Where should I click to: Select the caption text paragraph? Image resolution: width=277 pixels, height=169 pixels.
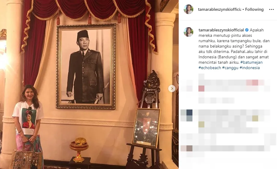point(234,49)
